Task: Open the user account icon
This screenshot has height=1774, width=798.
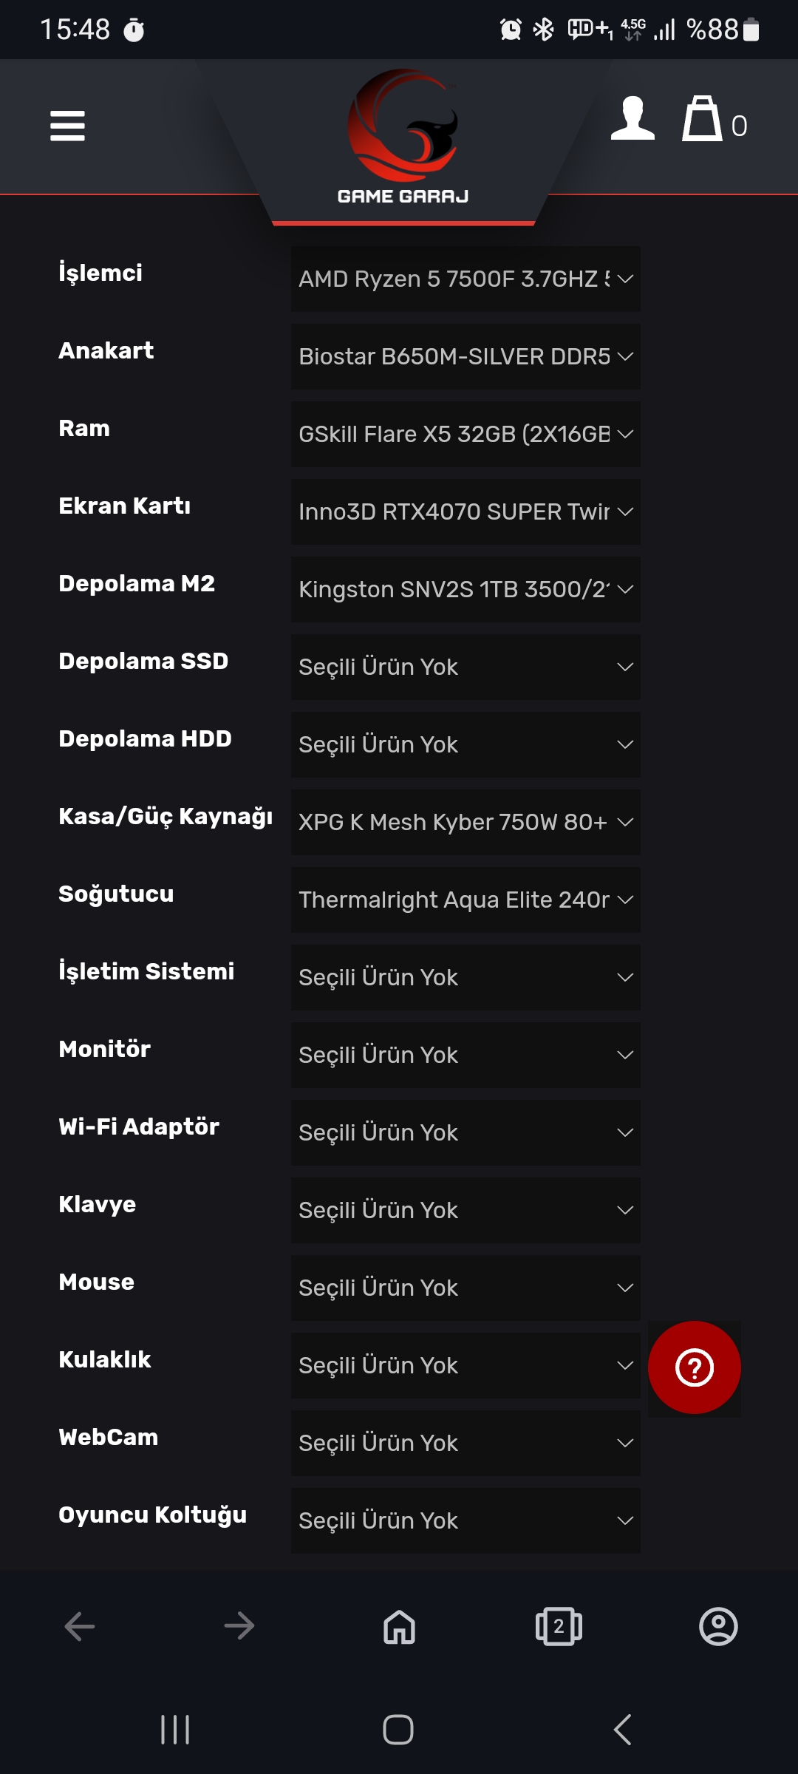Action: pyautogui.click(x=632, y=119)
